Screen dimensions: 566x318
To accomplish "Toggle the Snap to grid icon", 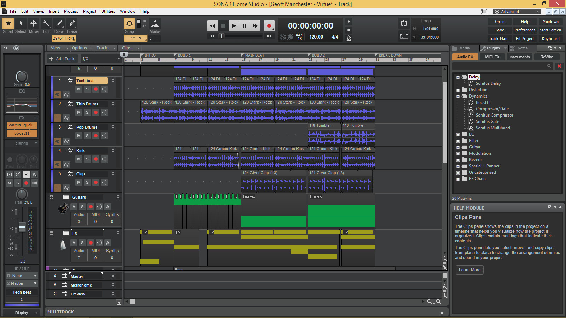I will coord(129,24).
